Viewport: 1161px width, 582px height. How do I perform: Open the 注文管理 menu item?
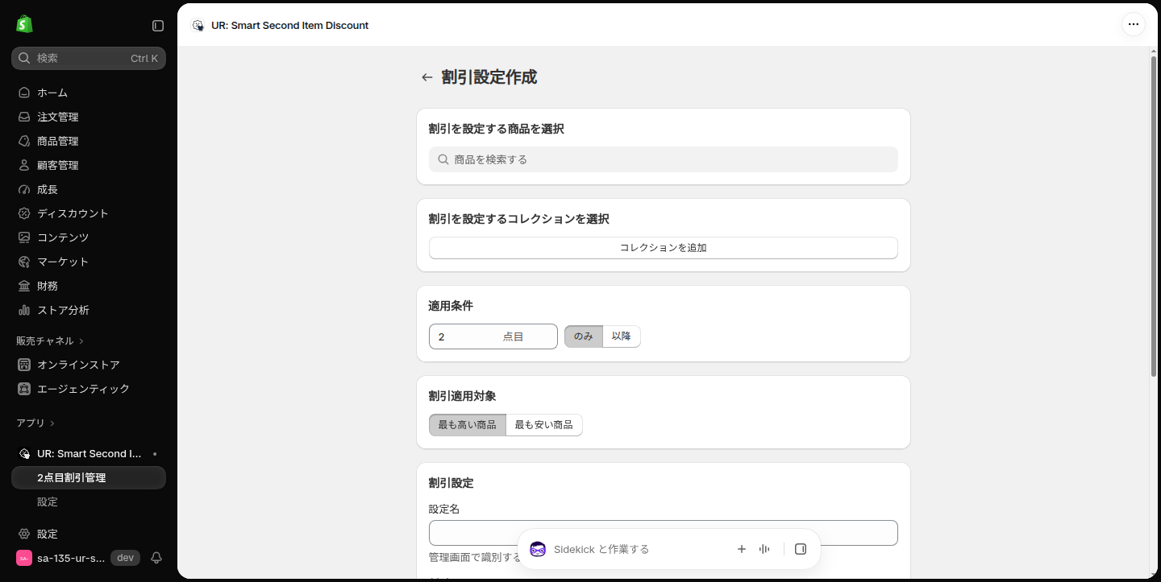point(89,117)
